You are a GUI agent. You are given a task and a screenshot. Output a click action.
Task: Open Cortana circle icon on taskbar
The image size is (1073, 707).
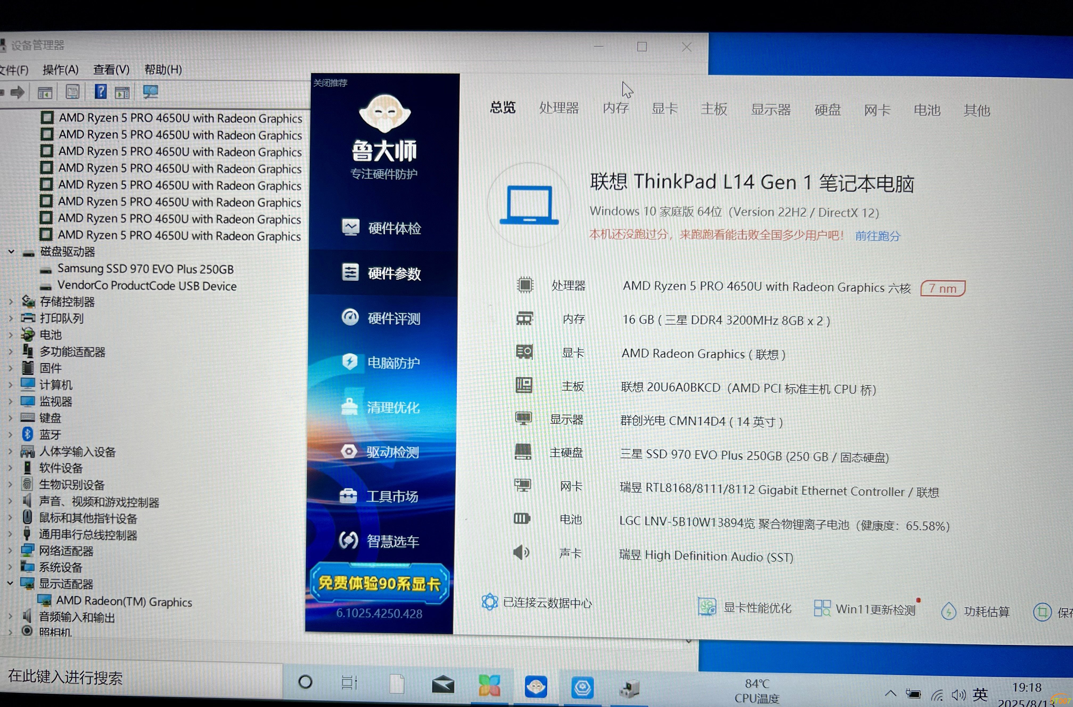tap(305, 682)
